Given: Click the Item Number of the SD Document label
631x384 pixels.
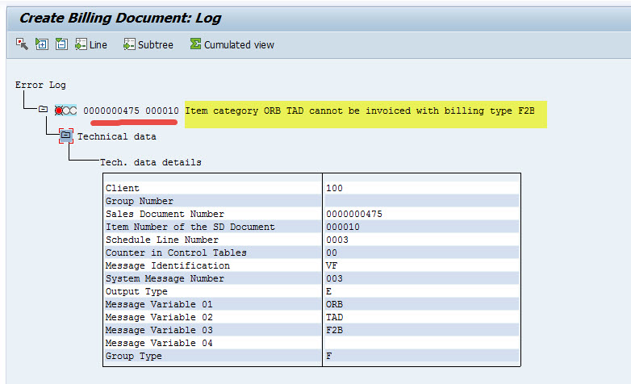Looking at the screenshot, I should [x=190, y=227].
